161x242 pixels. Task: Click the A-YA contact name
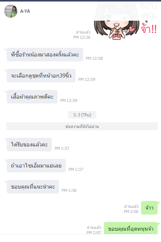(25, 11)
